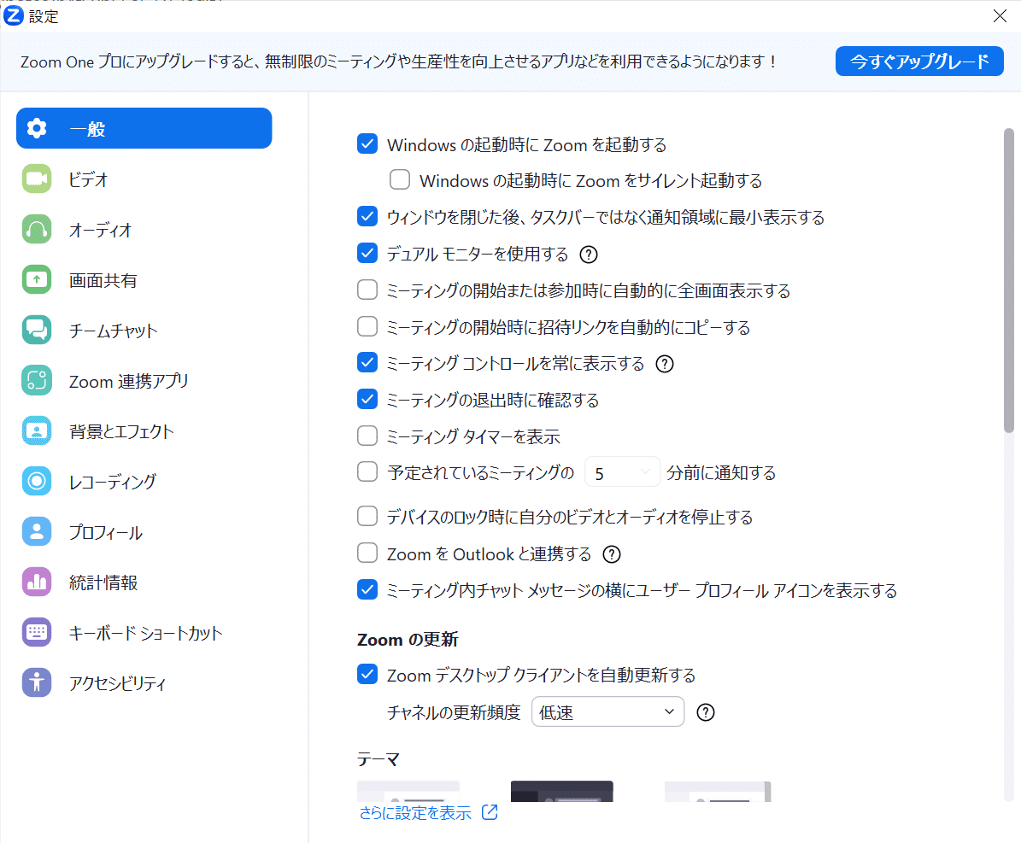This screenshot has height=843, width=1021.
Task: Select the dark theme thumbnail
Action: pos(561,792)
